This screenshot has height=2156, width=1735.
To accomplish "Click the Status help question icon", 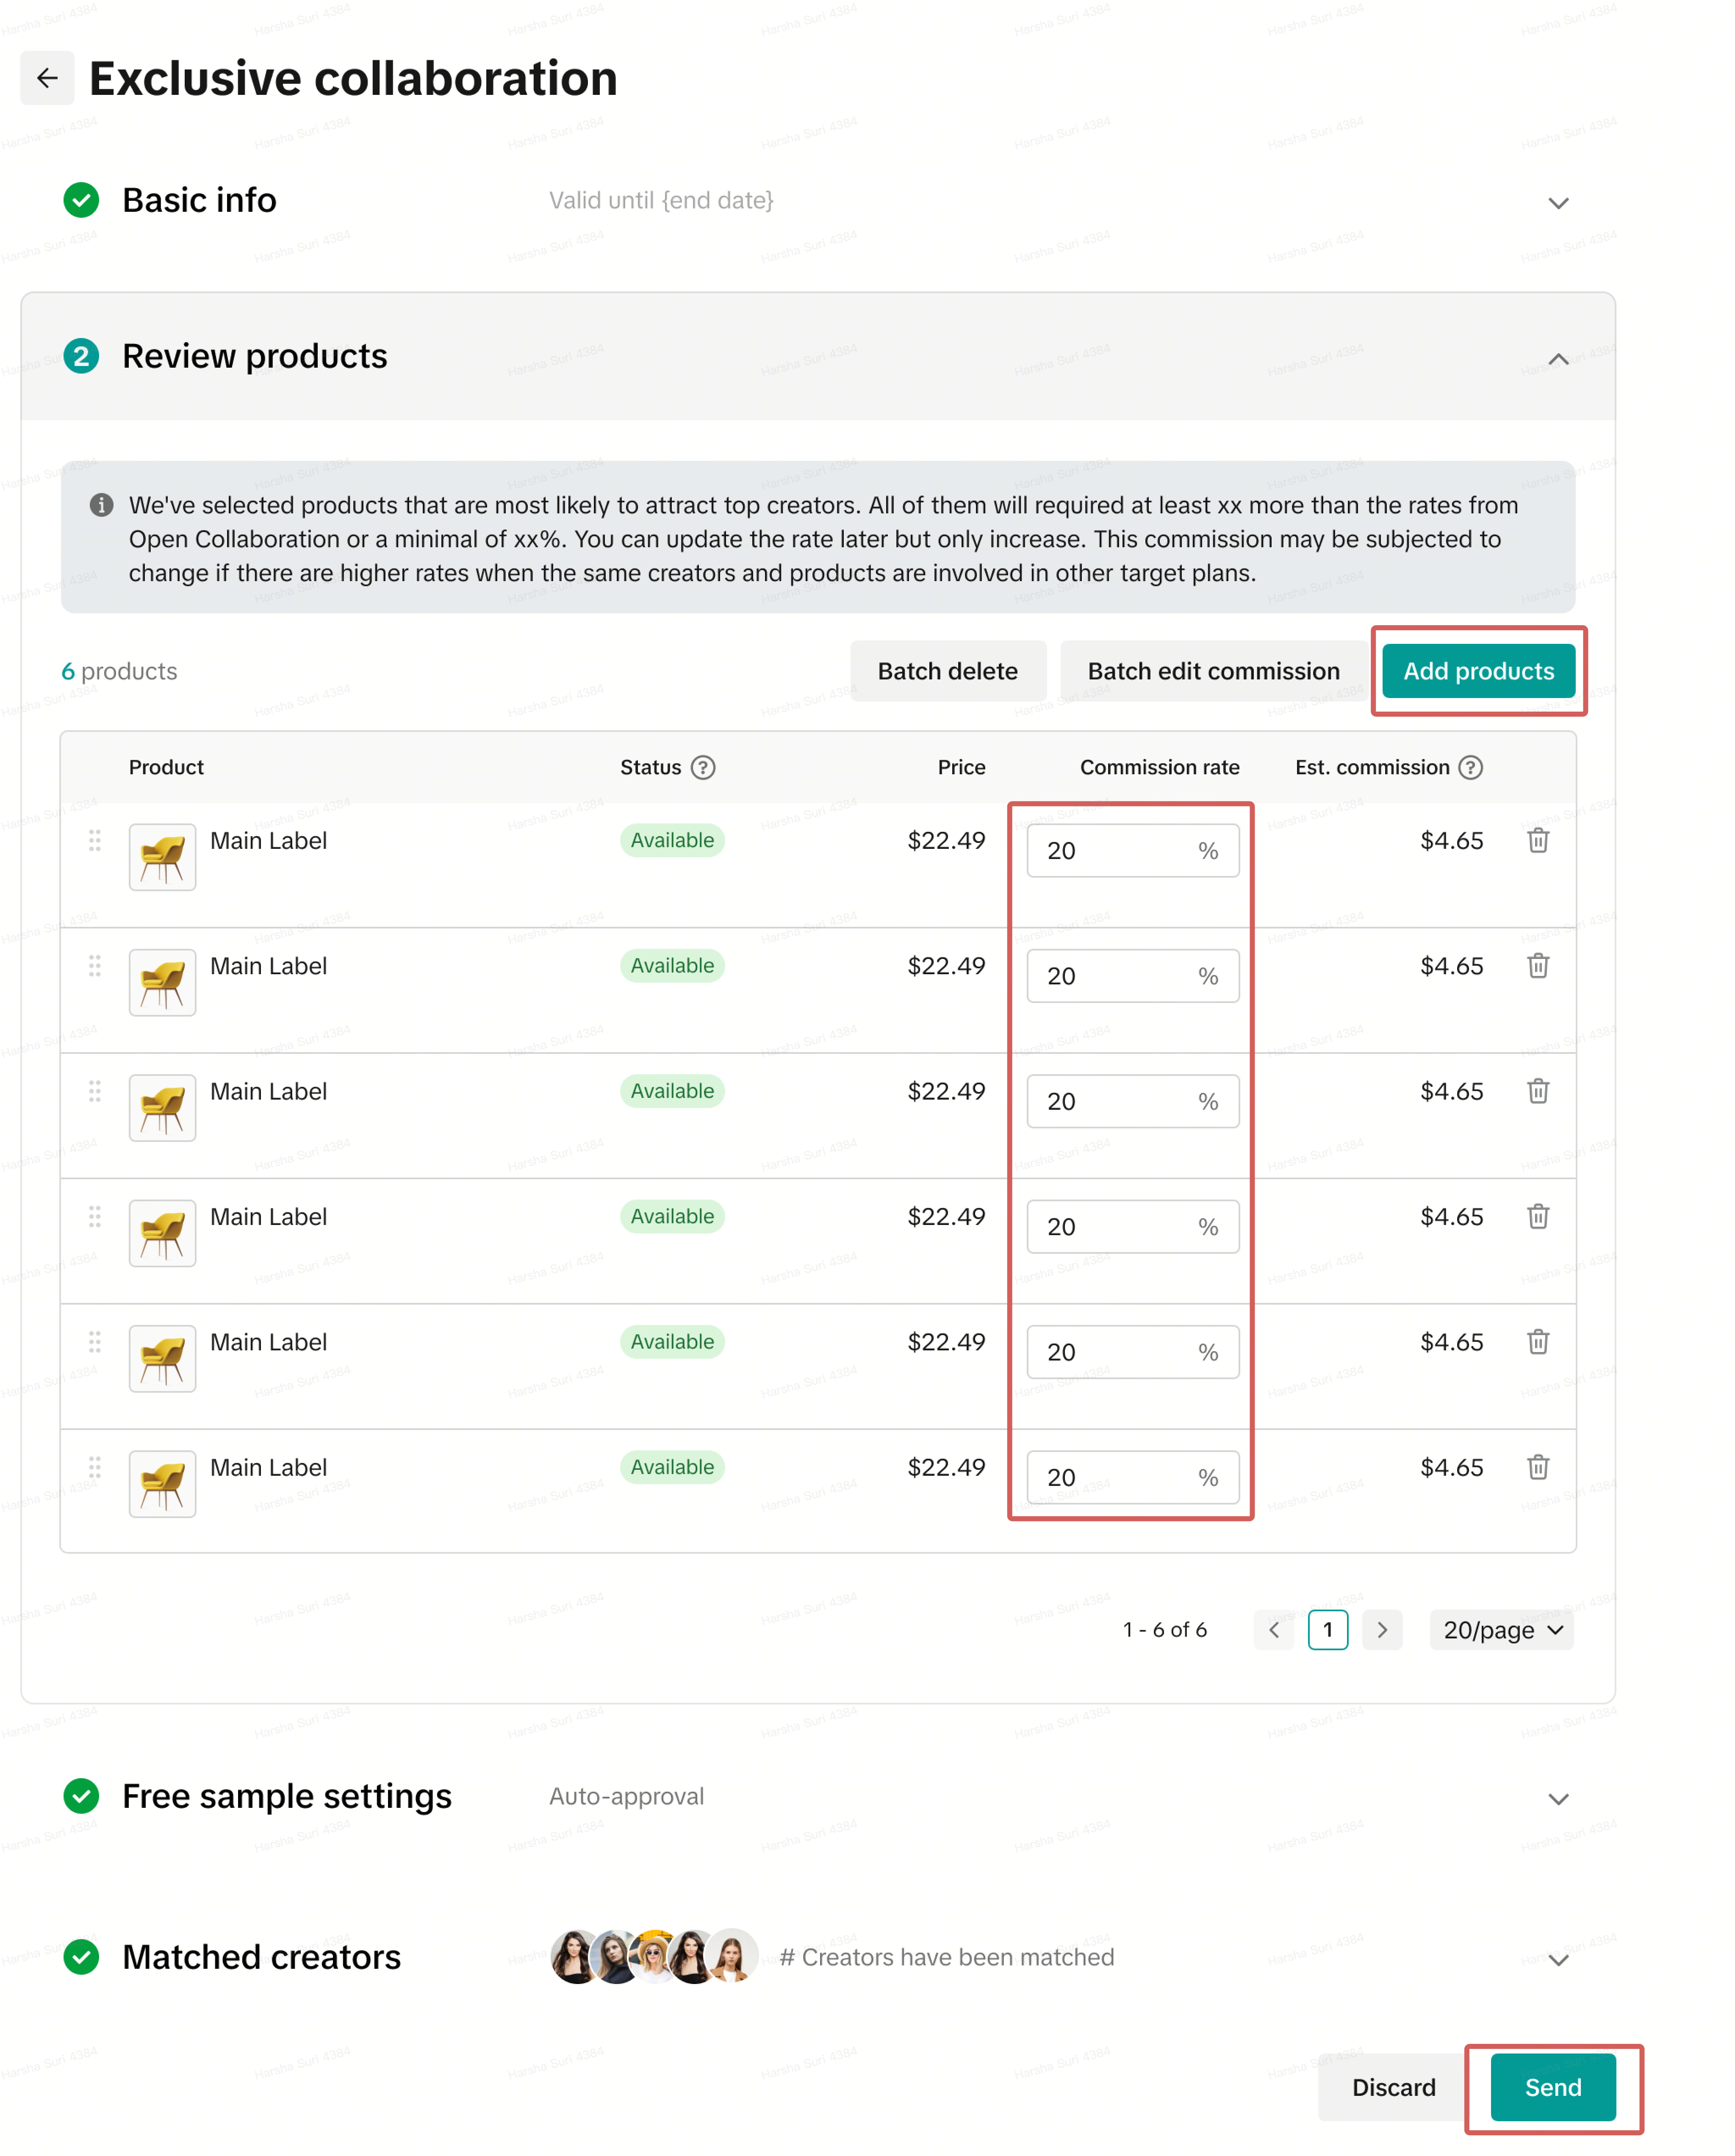I will (x=703, y=767).
